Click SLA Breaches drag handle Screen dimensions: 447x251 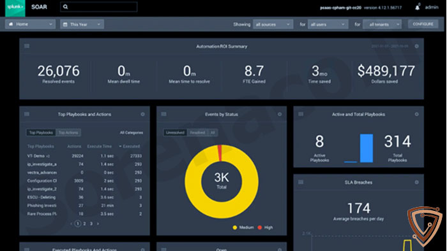(x=301, y=182)
